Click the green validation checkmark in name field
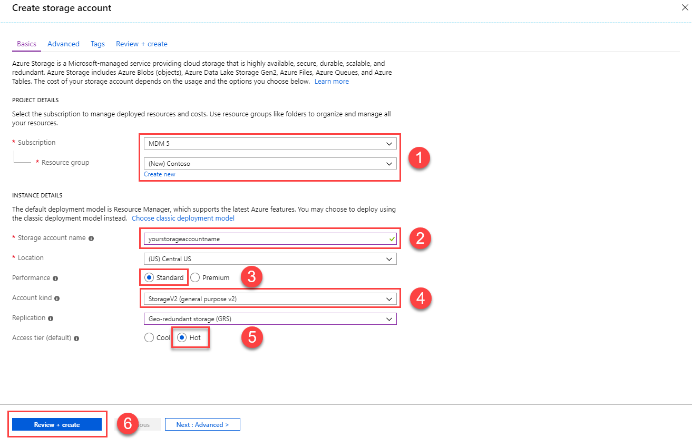This screenshot has height=448, width=692. 391,238
